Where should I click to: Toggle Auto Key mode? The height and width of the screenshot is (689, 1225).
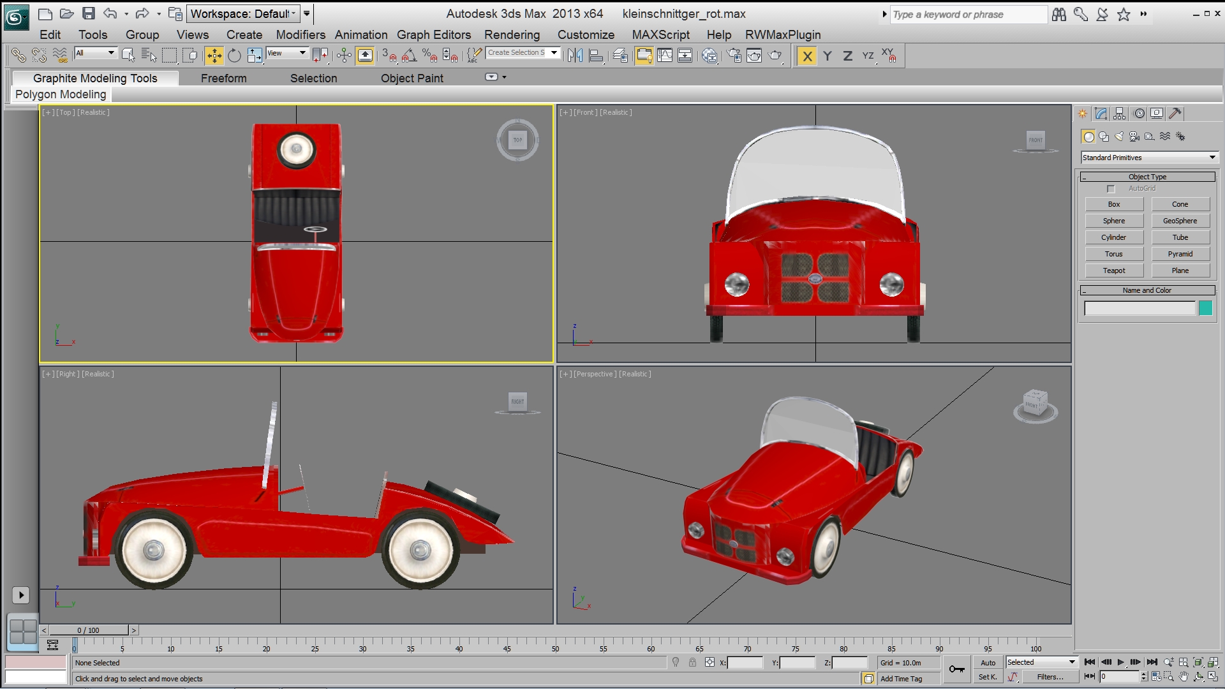coord(988,663)
